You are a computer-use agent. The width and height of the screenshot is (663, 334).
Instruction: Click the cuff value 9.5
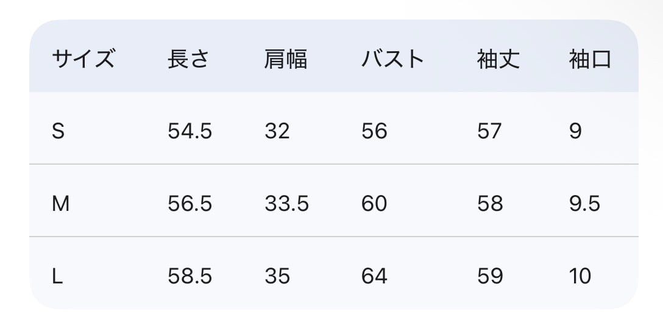584,204
